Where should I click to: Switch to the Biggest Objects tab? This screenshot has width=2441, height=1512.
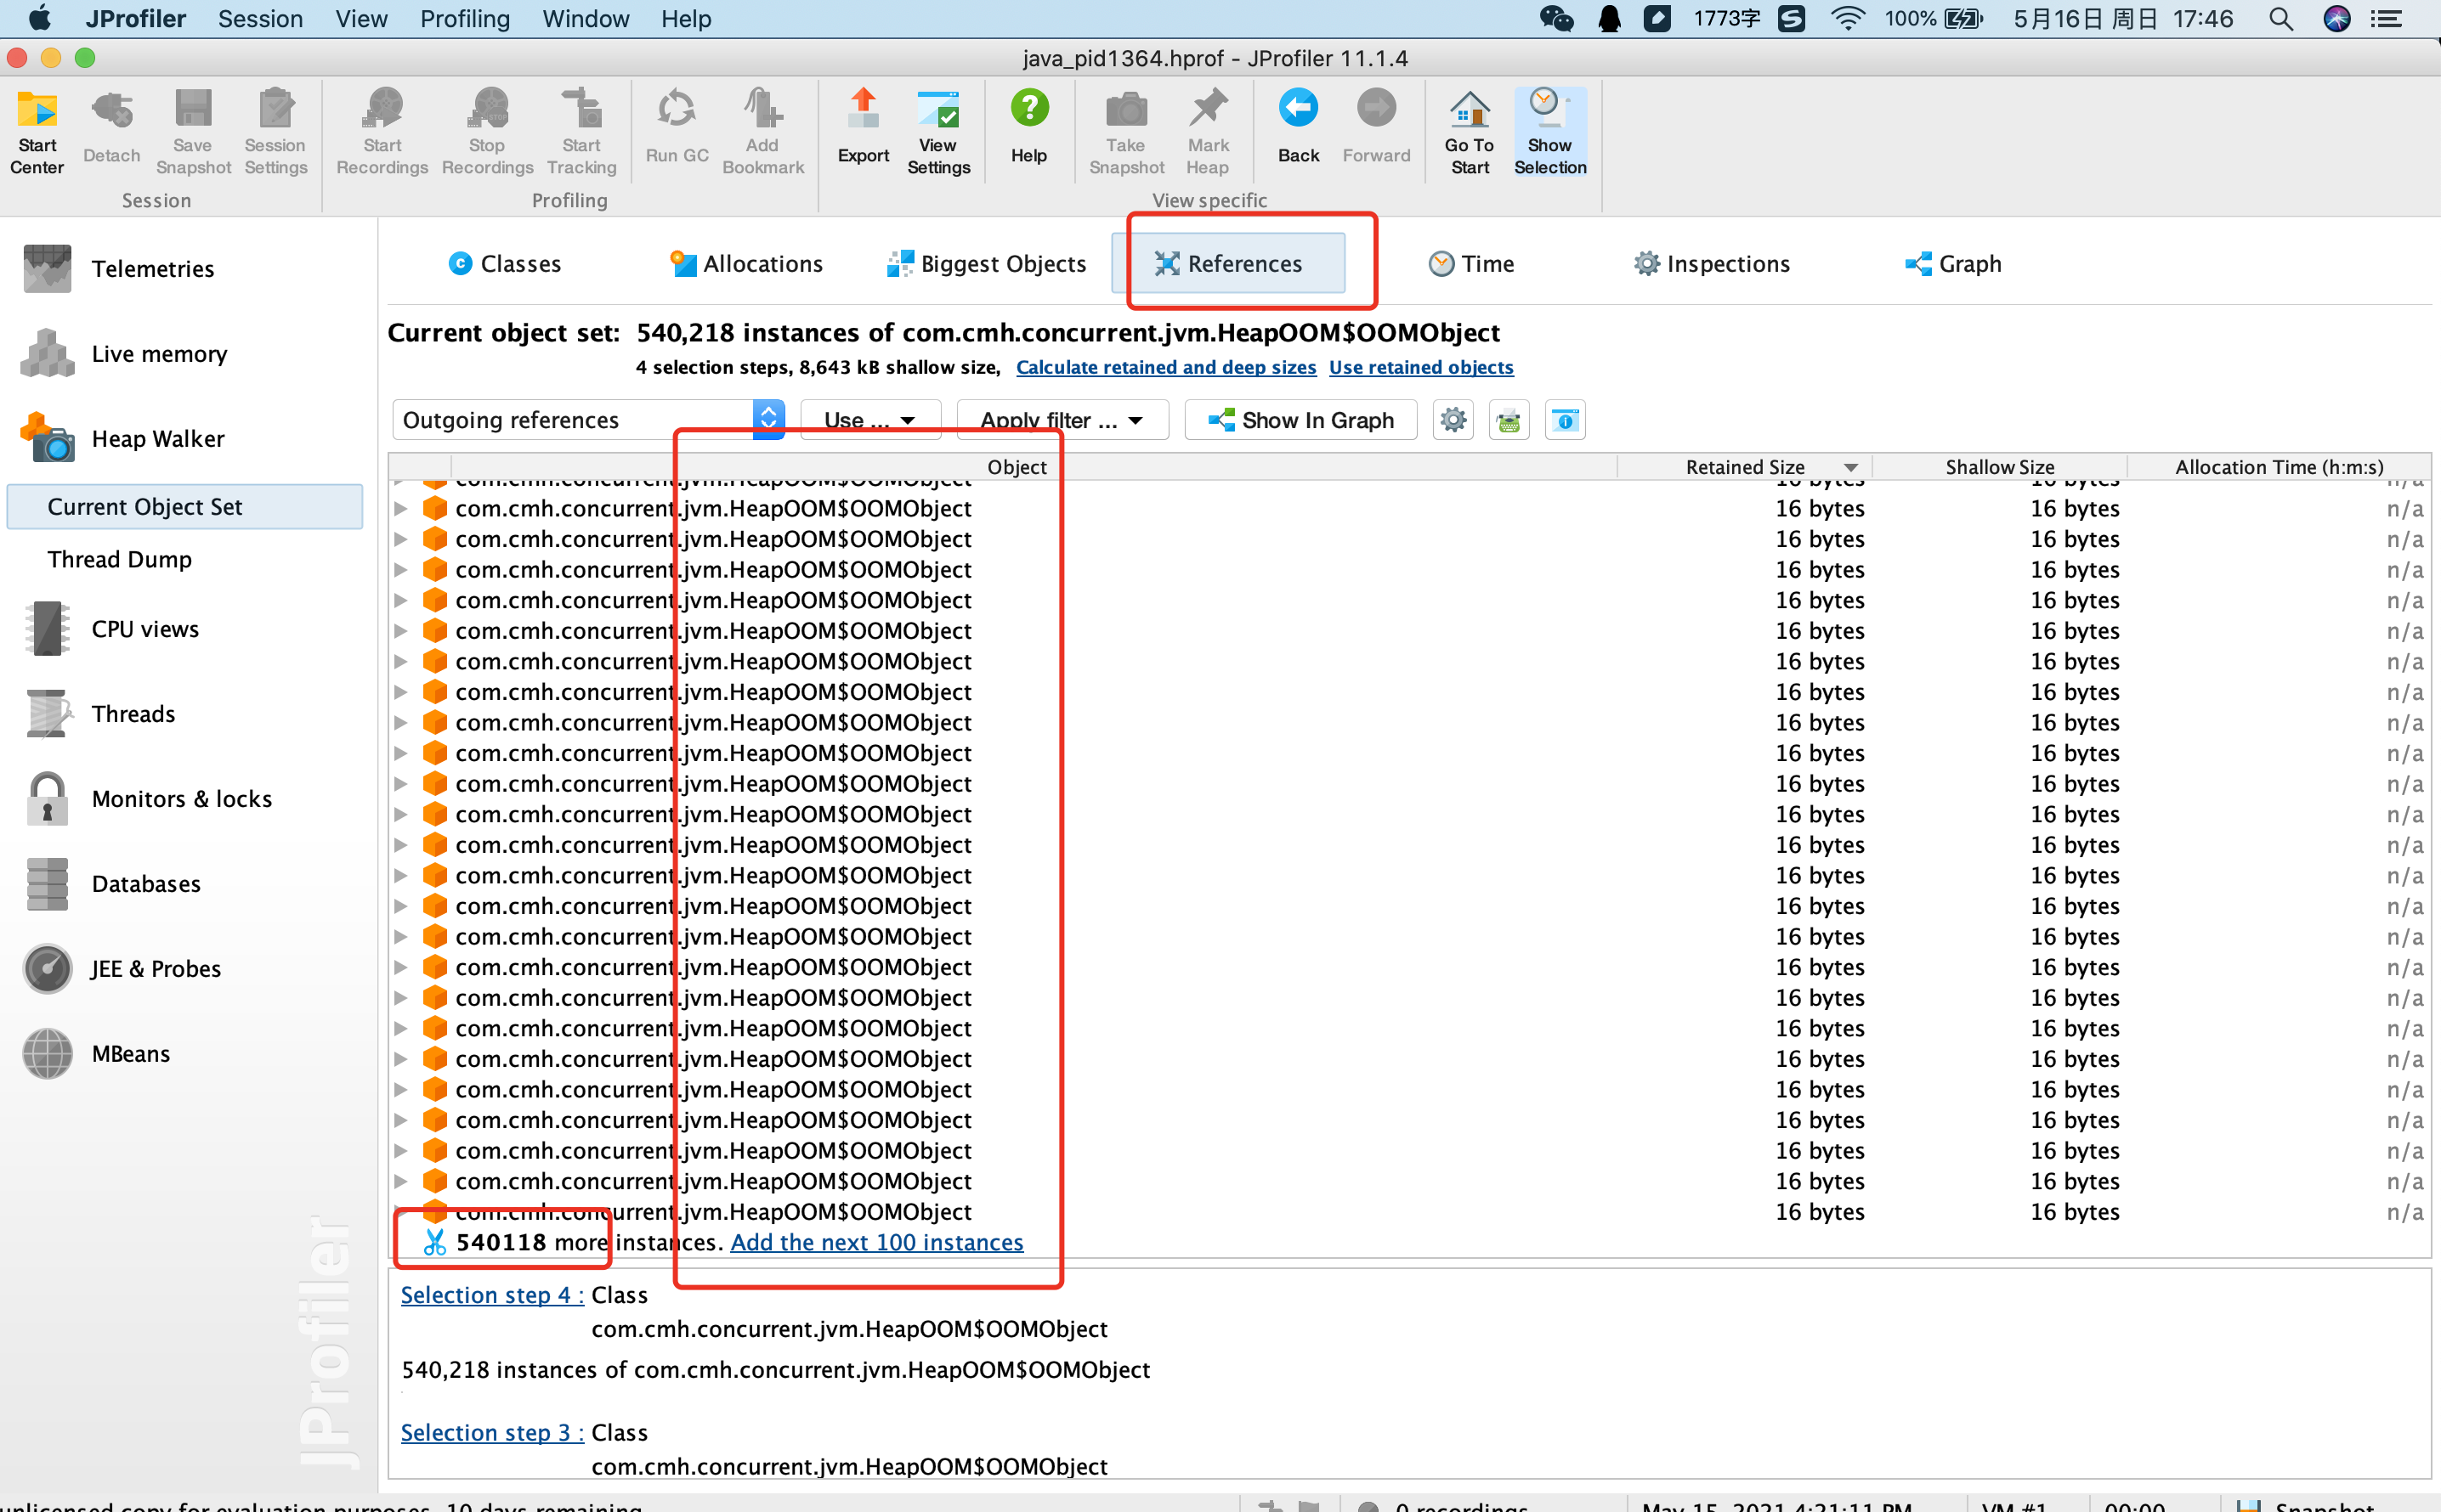click(x=987, y=264)
